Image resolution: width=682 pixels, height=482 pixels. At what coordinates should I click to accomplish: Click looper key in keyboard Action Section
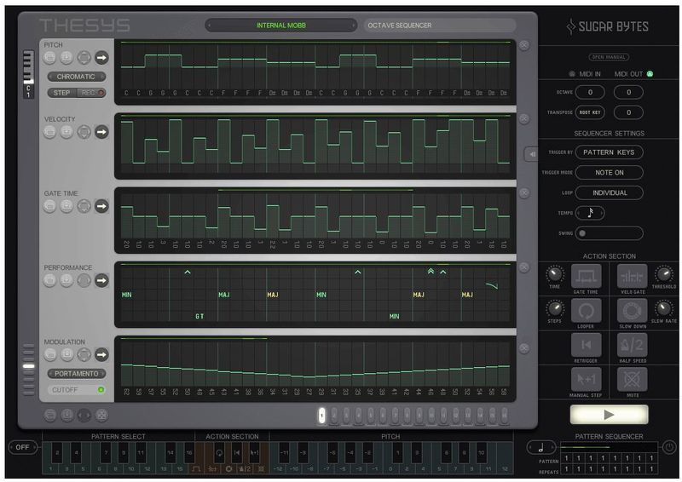(x=219, y=453)
